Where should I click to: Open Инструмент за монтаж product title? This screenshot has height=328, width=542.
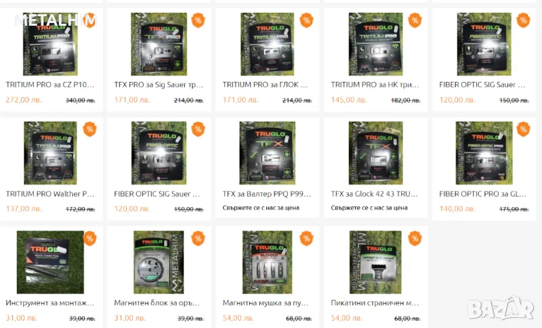pyautogui.click(x=49, y=303)
